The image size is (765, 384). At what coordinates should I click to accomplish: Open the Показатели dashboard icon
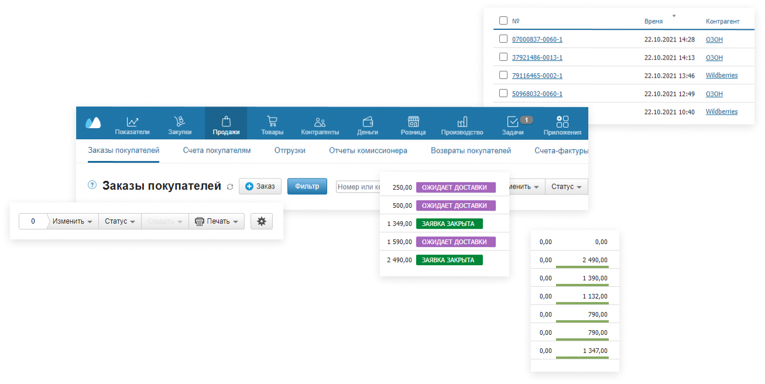(132, 122)
